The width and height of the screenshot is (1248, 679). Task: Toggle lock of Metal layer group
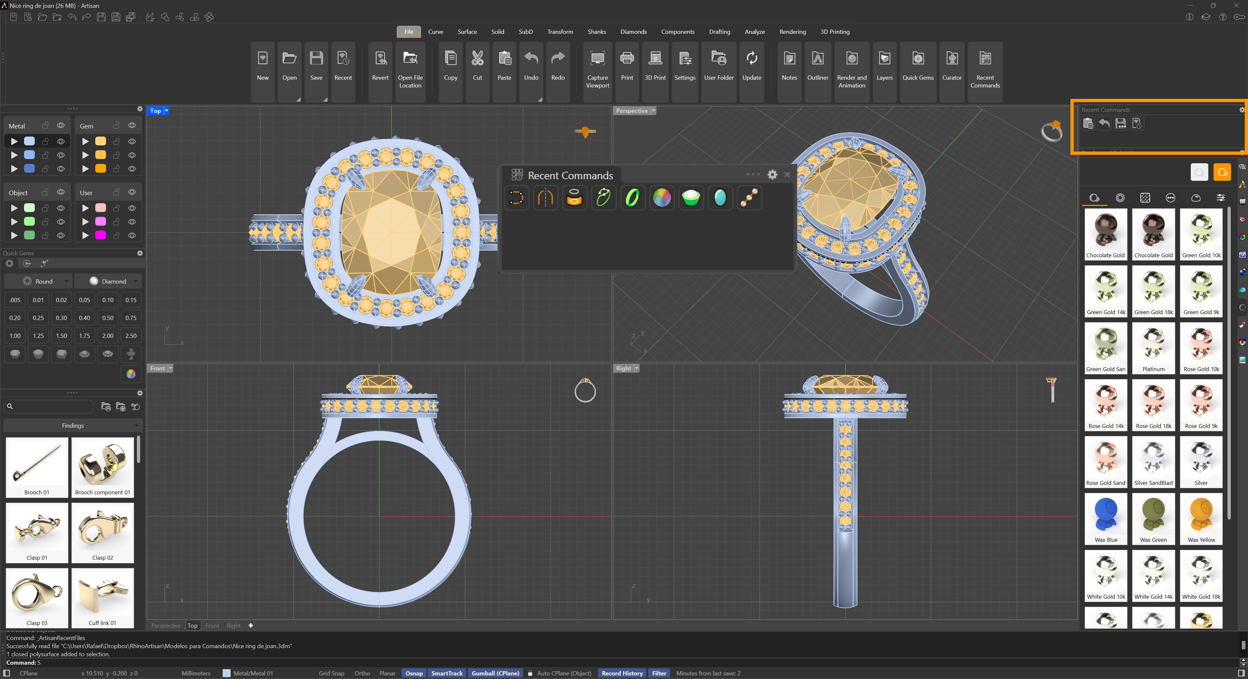pos(45,126)
